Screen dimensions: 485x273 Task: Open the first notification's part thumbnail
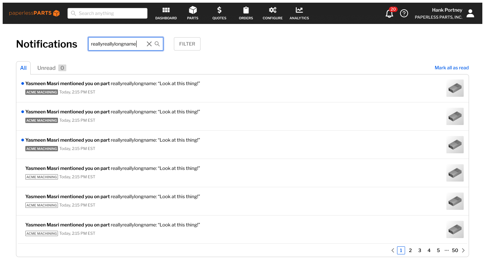(x=455, y=88)
